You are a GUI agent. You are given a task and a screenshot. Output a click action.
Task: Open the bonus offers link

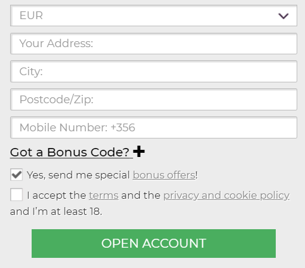(x=164, y=175)
